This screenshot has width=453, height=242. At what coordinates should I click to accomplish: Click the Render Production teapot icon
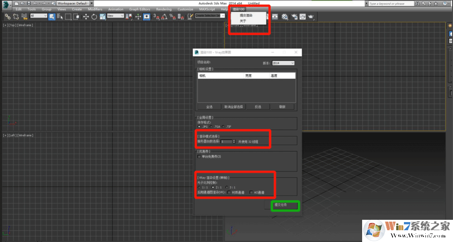(311, 17)
